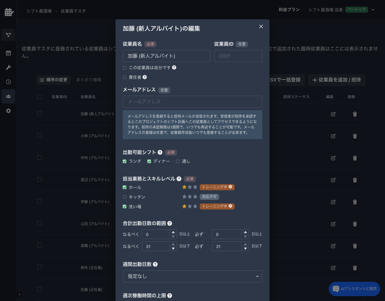The width and height of the screenshot is (385, 301).
Task: Click the メールアドレス input field
Action: click(192, 102)
